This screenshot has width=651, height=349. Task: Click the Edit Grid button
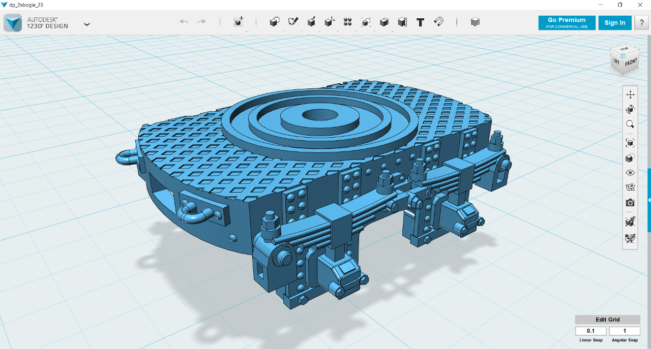pos(608,320)
